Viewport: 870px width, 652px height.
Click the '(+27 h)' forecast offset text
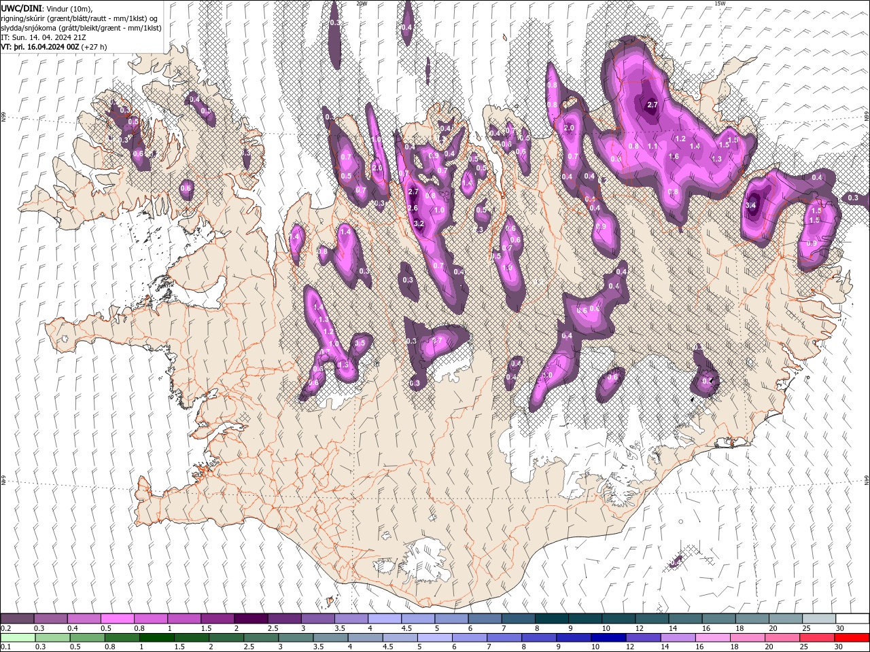(x=95, y=47)
